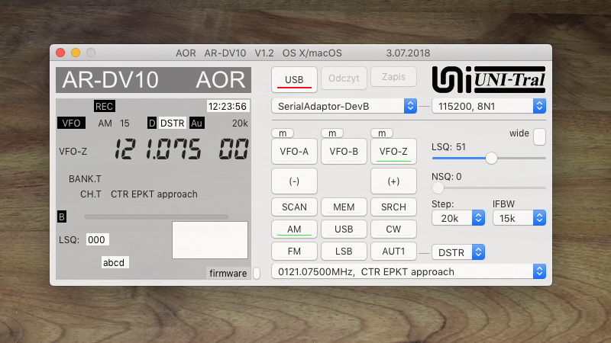Click the NSQ slider handle
The height and width of the screenshot is (343, 611).
(438, 188)
